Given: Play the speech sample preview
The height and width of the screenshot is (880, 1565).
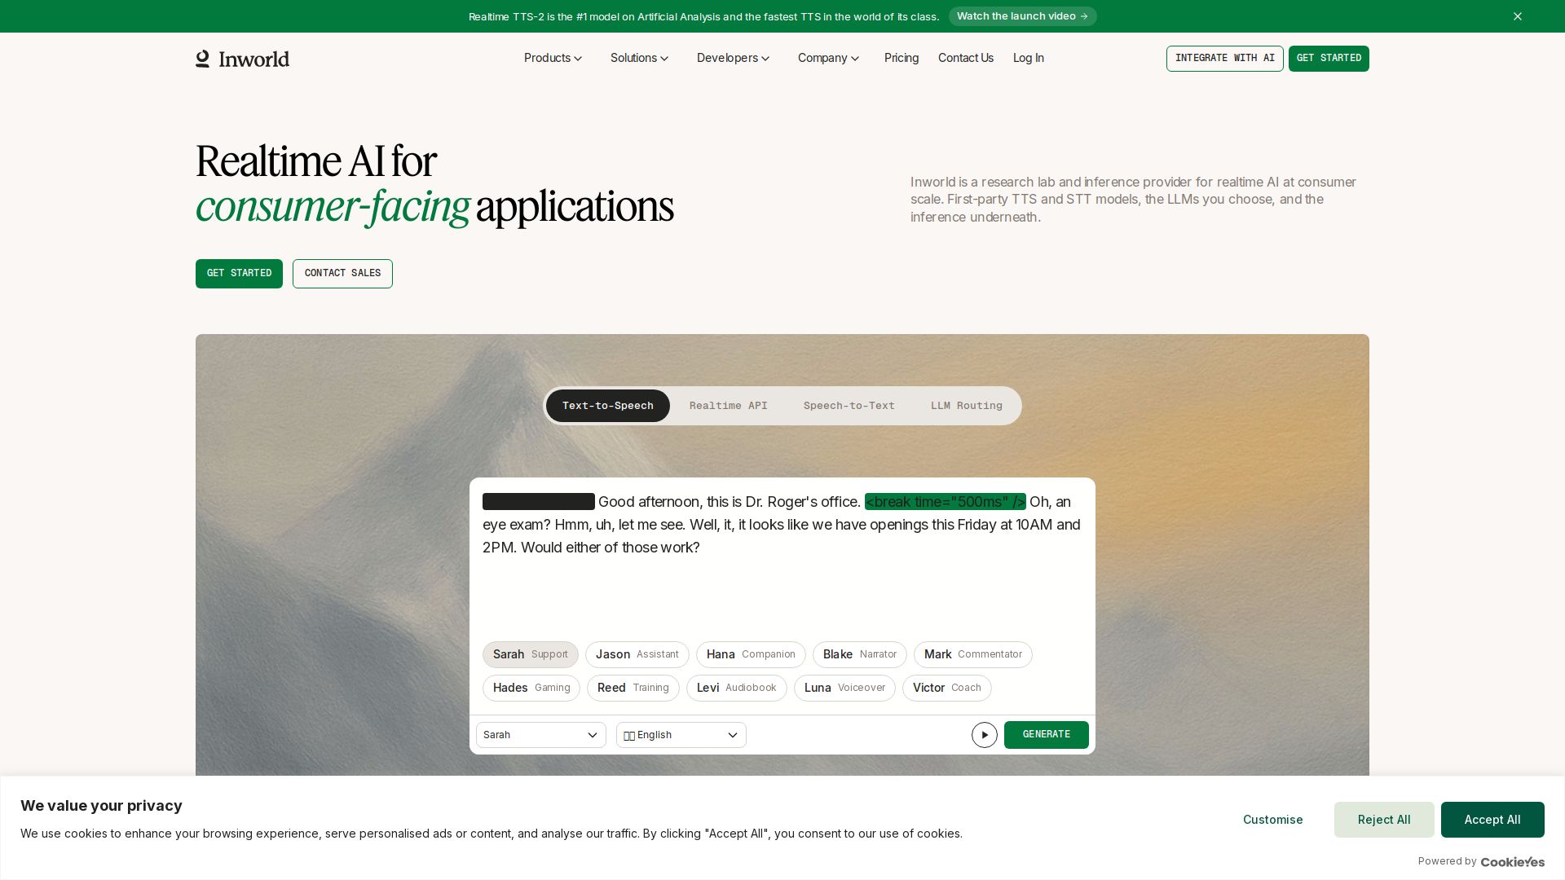Looking at the screenshot, I should tap(985, 735).
